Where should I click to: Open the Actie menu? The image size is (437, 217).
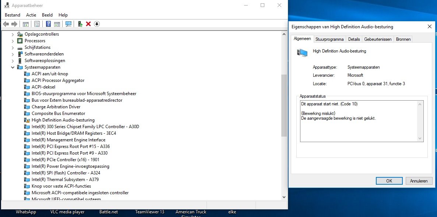click(31, 15)
